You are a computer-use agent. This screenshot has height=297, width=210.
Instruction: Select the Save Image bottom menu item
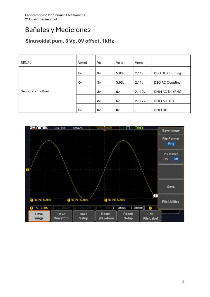pos(39,216)
